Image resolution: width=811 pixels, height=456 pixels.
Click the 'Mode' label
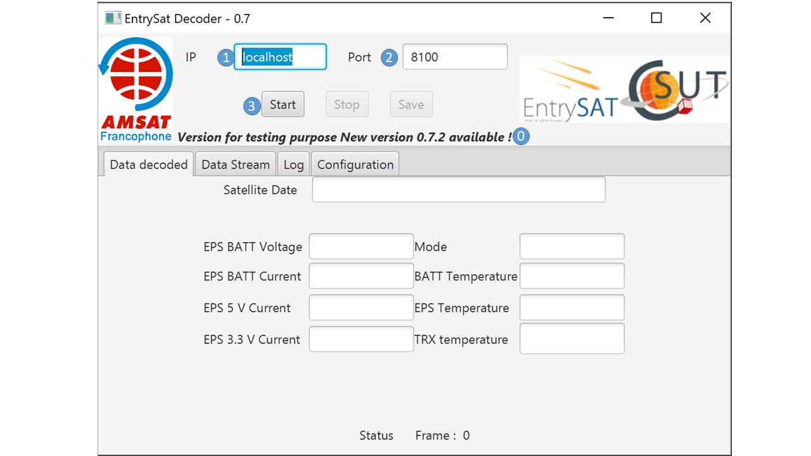coord(431,247)
